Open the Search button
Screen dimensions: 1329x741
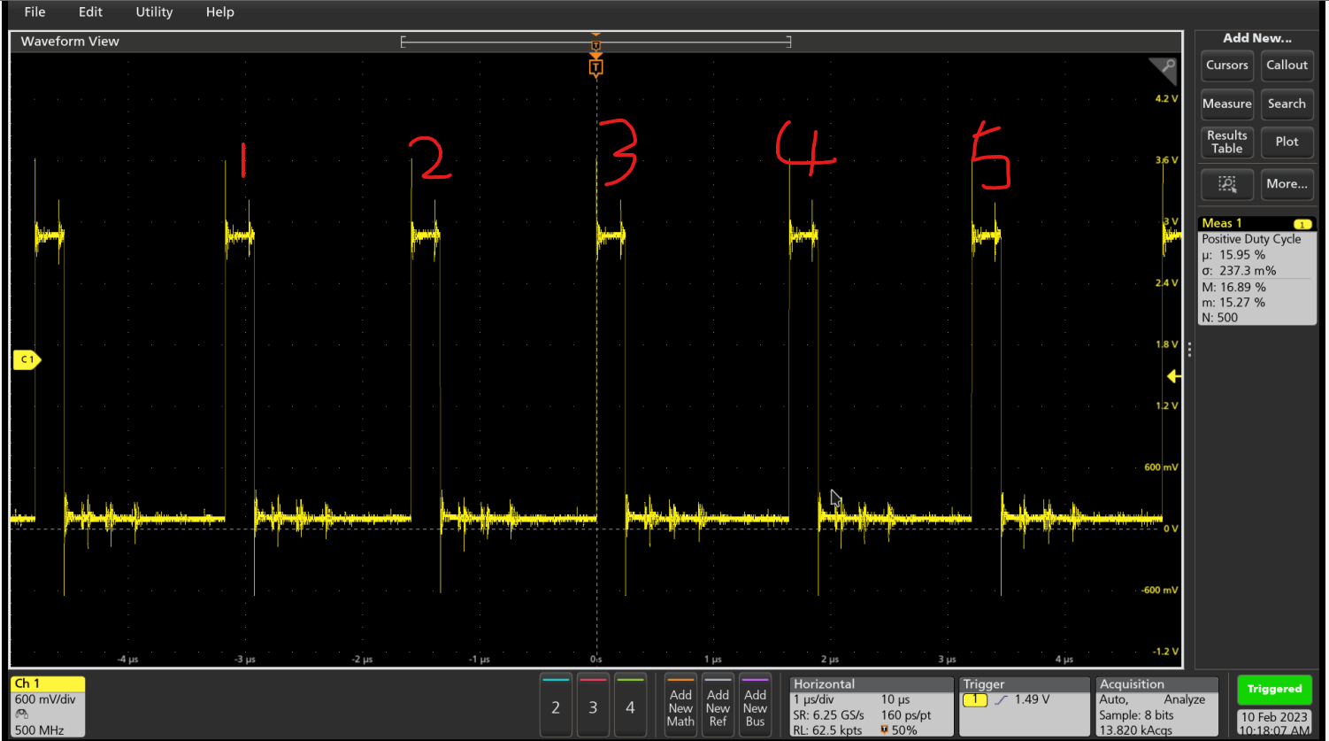(1287, 104)
